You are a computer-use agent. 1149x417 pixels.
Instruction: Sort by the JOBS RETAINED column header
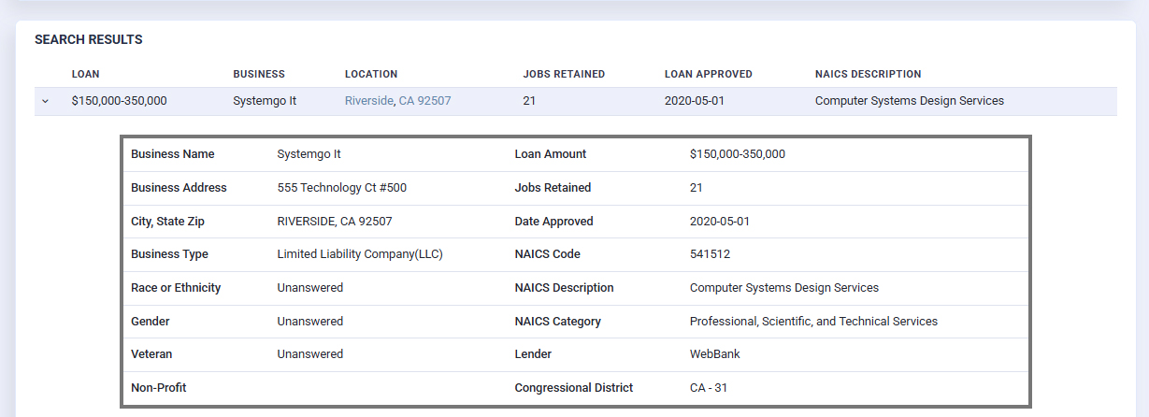point(564,74)
